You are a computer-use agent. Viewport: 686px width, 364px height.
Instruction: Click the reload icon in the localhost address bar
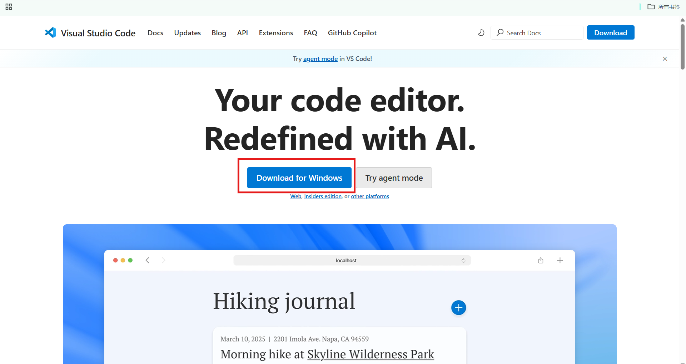(x=463, y=261)
